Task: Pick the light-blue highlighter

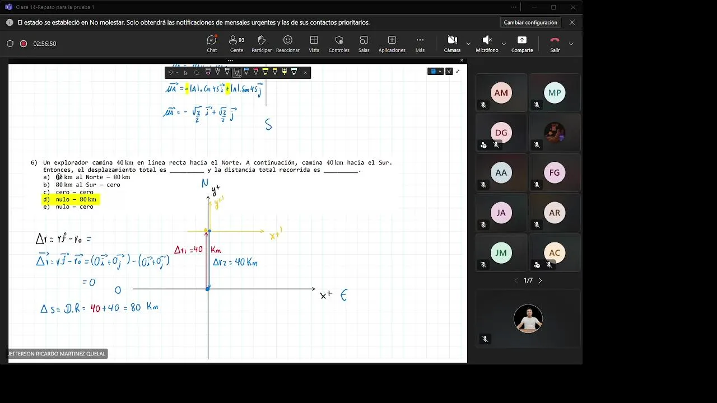Action: pos(294,72)
